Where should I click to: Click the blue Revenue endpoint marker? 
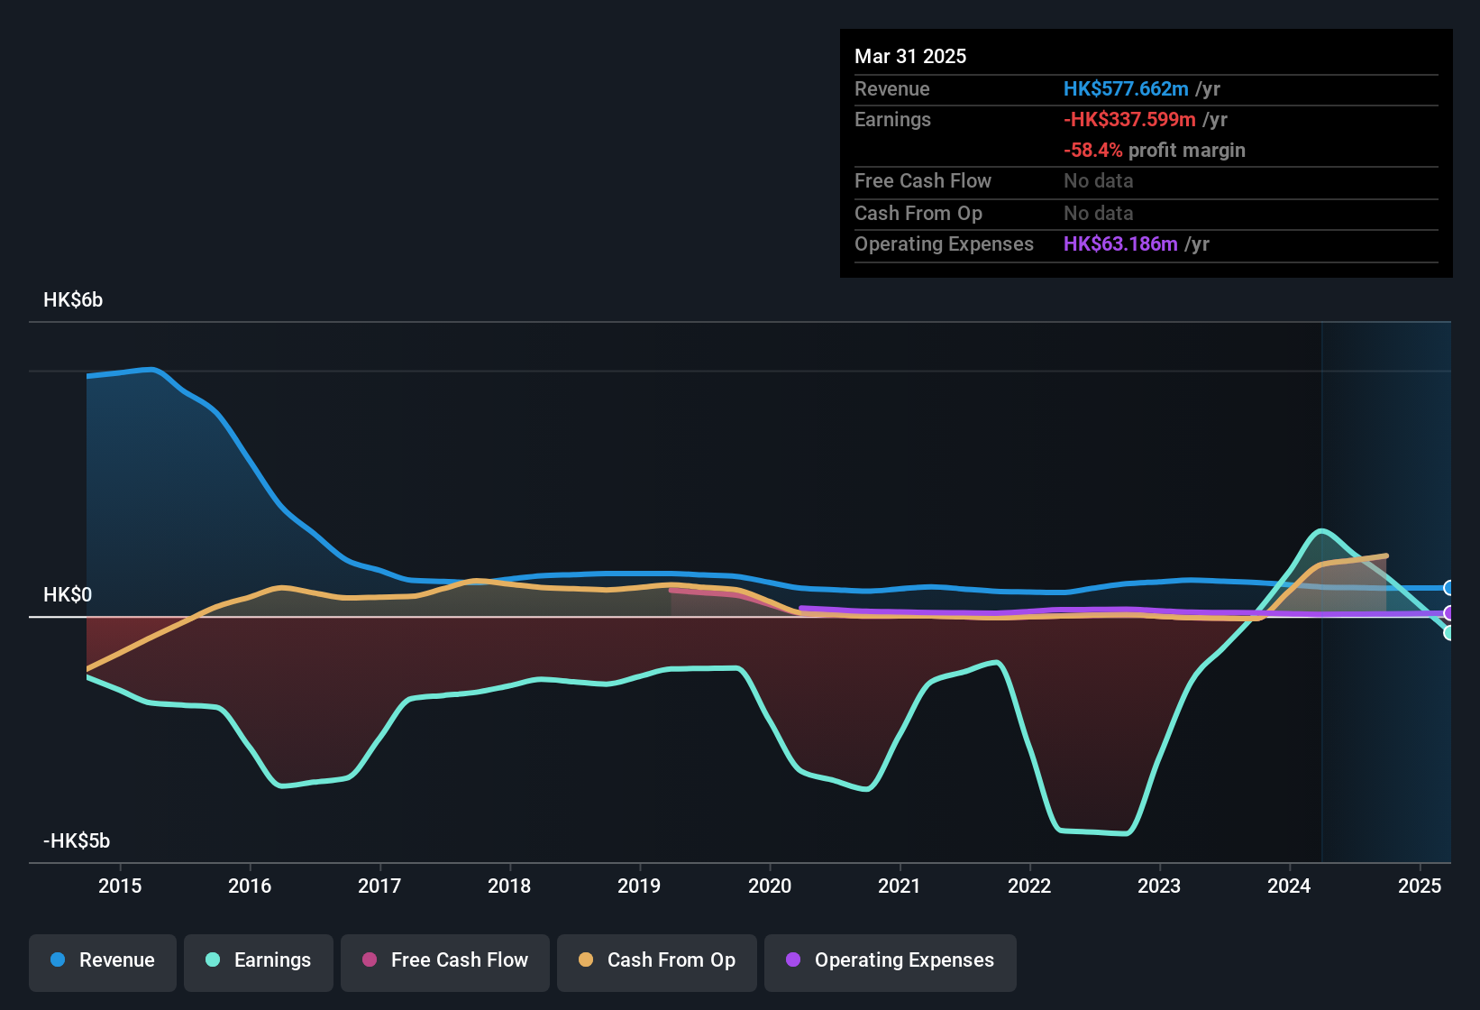(x=1449, y=588)
